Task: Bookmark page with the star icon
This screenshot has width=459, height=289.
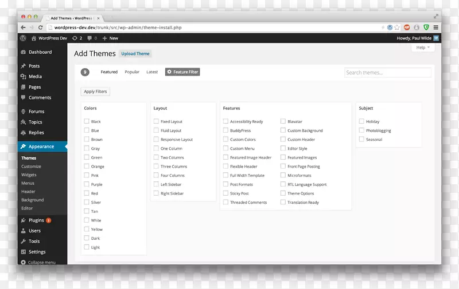Action: coord(397,27)
